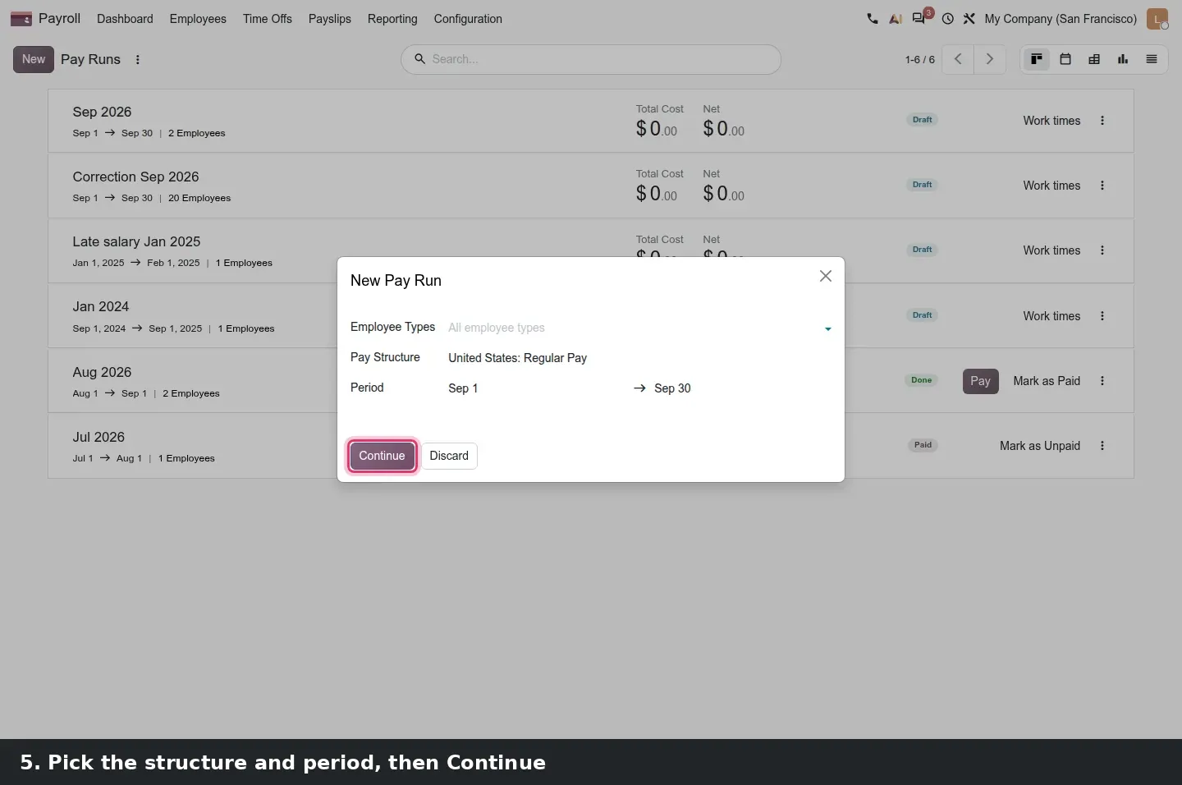The width and height of the screenshot is (1182, 785).
Task: Switch to kanban view
Action: tap(1037, 59)
